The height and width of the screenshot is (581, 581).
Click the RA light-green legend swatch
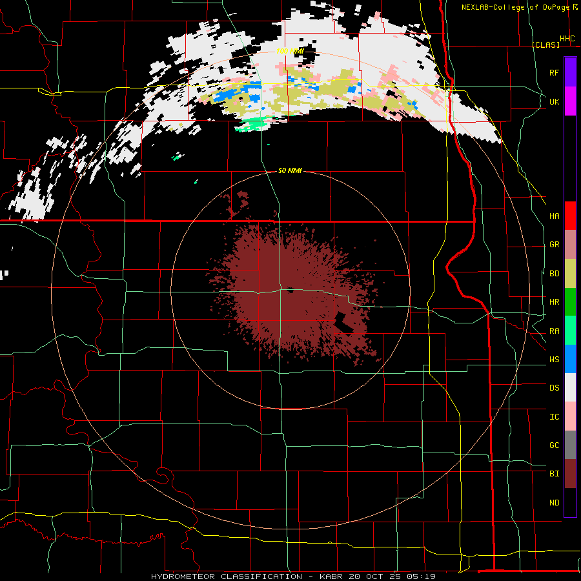pos(570,331)
